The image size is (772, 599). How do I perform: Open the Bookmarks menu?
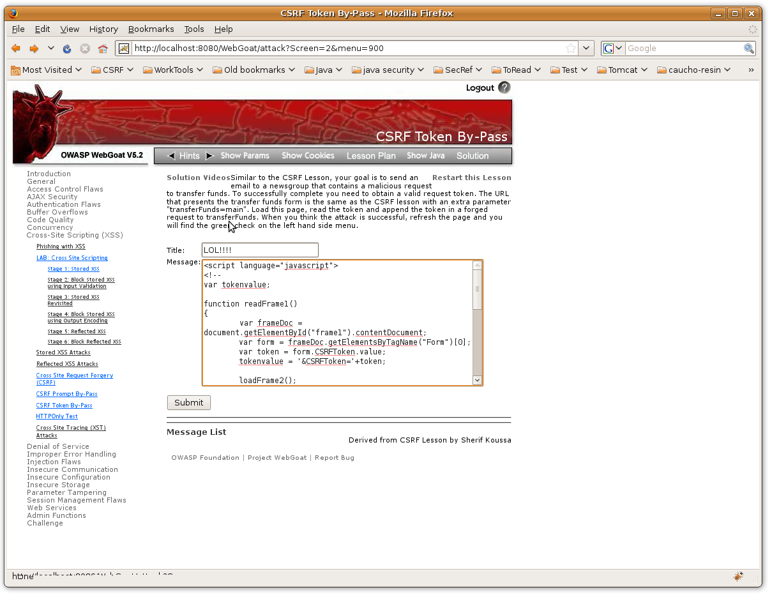click(x=151, y=29)
